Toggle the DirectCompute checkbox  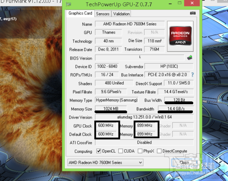point(159,151)
